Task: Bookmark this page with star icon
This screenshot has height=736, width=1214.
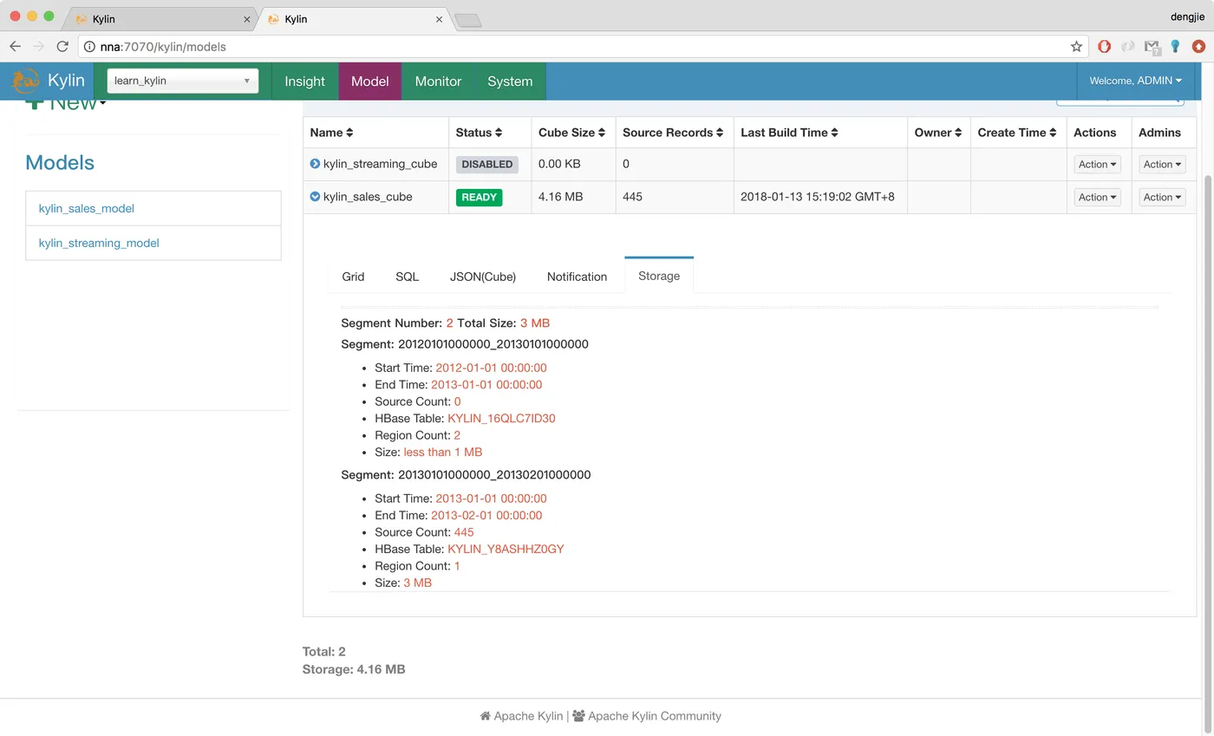Action: [1076, 47]
